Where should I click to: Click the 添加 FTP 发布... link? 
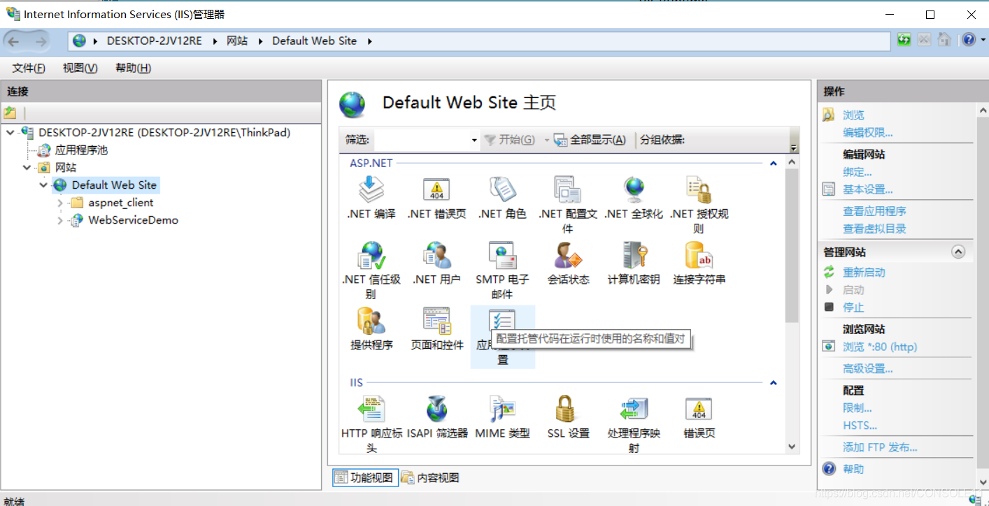(880, 447)
